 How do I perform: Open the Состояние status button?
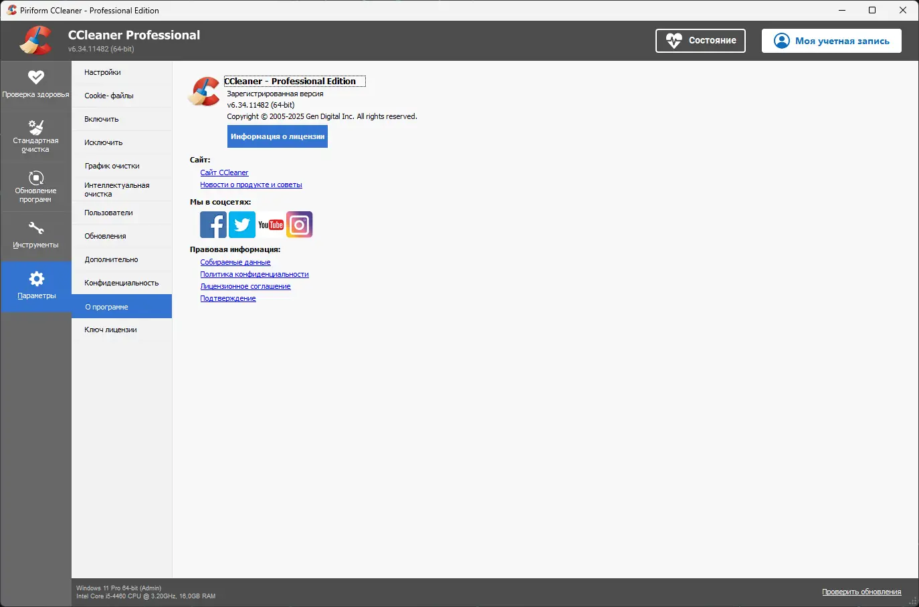[x=700, y=41]
